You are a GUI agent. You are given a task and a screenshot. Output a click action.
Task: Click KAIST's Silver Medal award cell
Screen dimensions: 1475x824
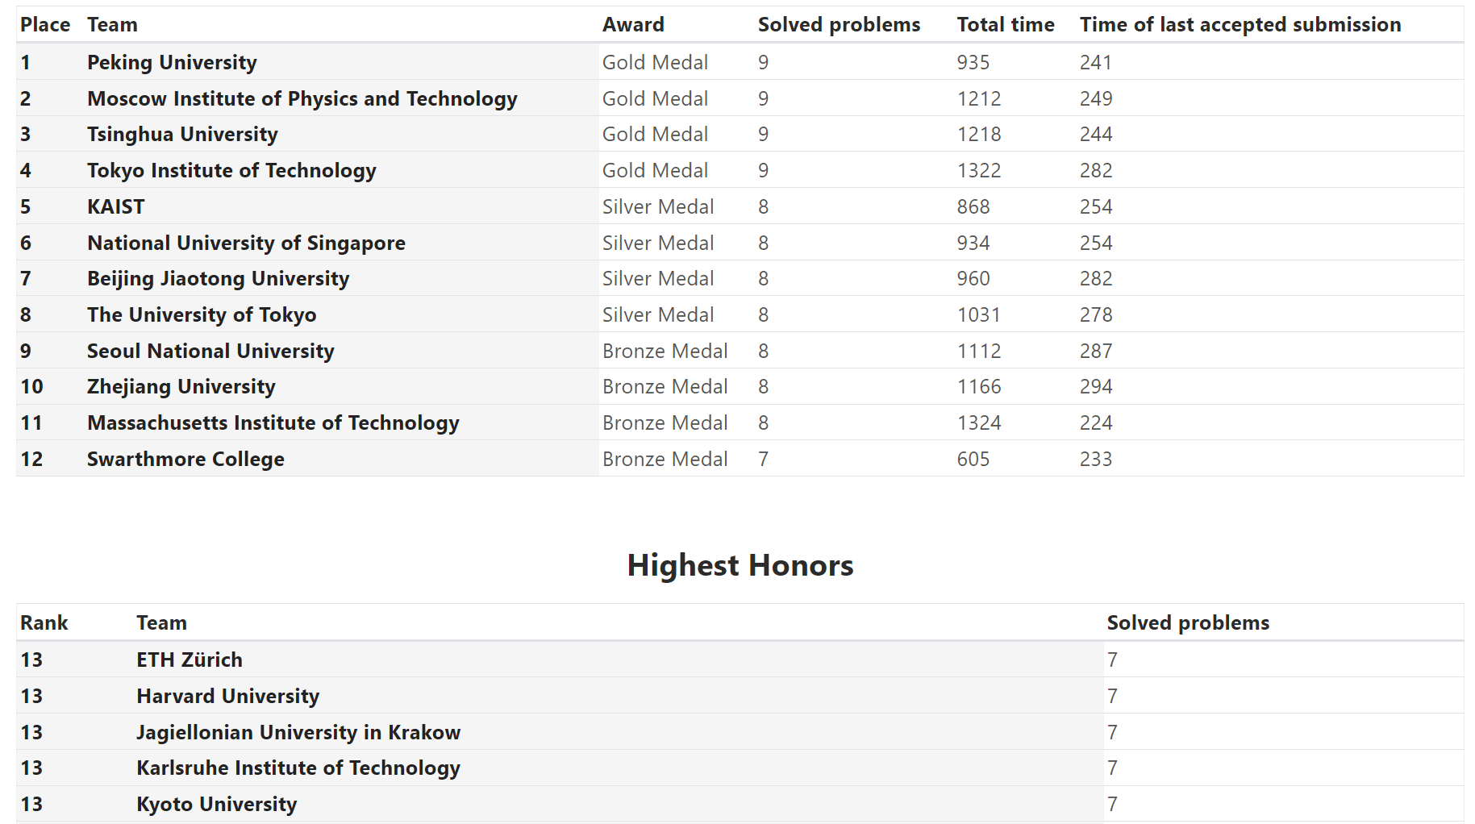tap(658, 207)
